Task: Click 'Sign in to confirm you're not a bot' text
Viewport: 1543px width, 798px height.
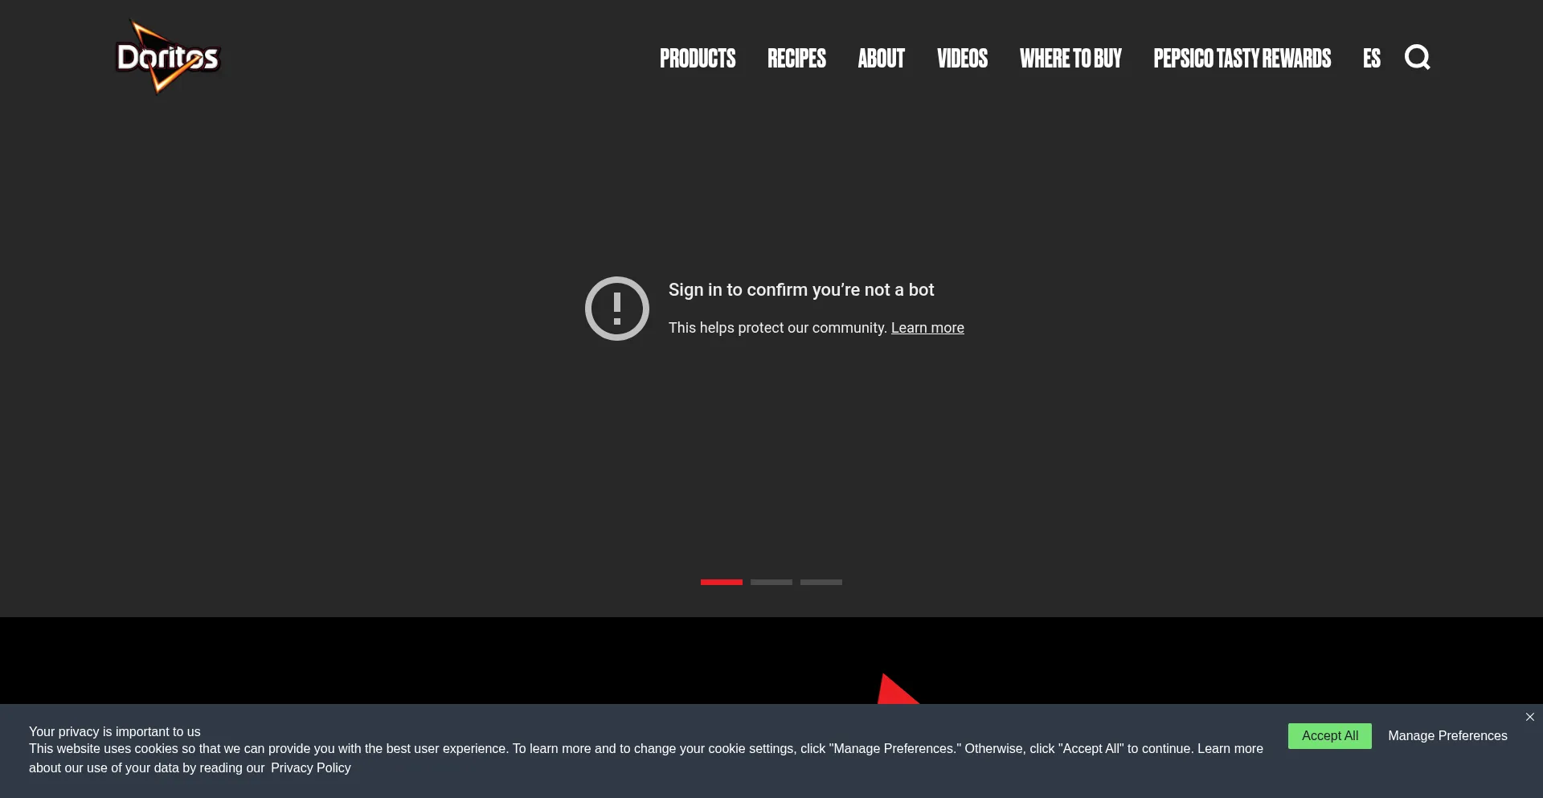Action: click(x=801, y=290)
